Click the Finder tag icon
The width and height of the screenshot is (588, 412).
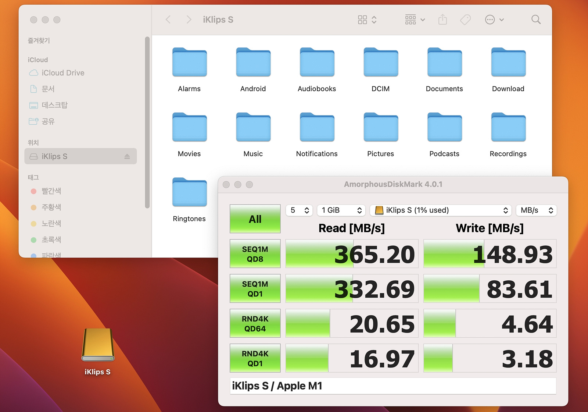tap(465, 19)
